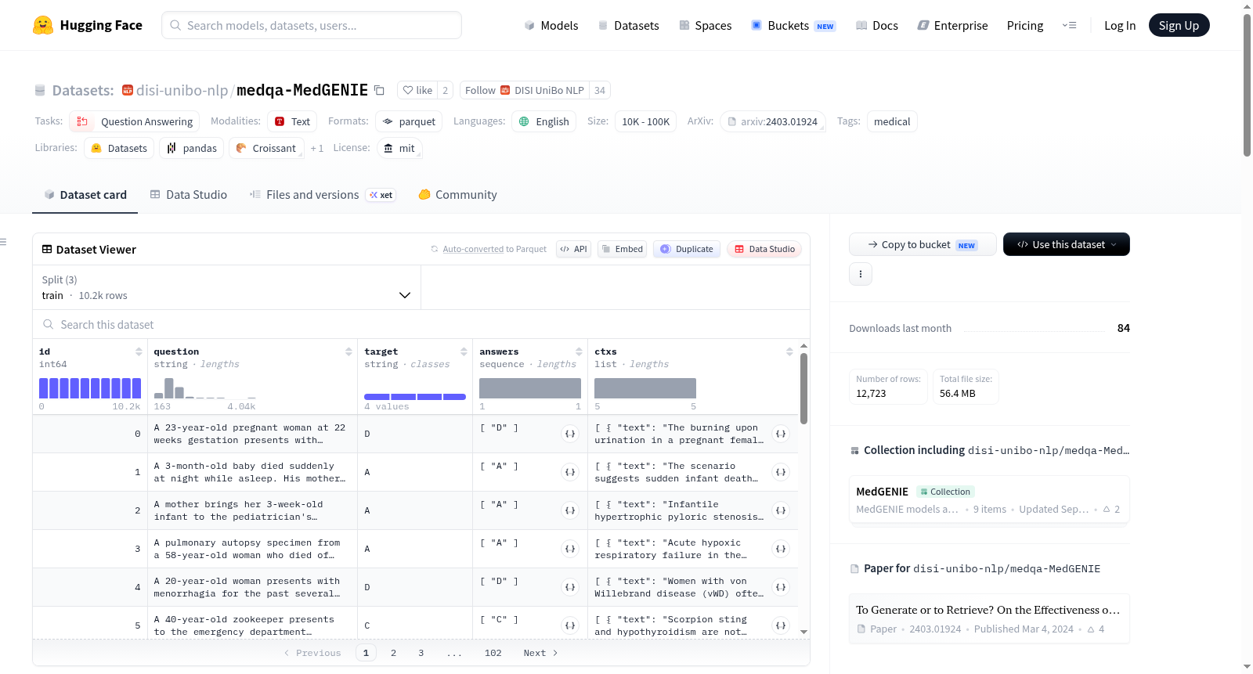1253x674 pixels.
Task: Open the Split train dropdown
Action: [226, 288]
